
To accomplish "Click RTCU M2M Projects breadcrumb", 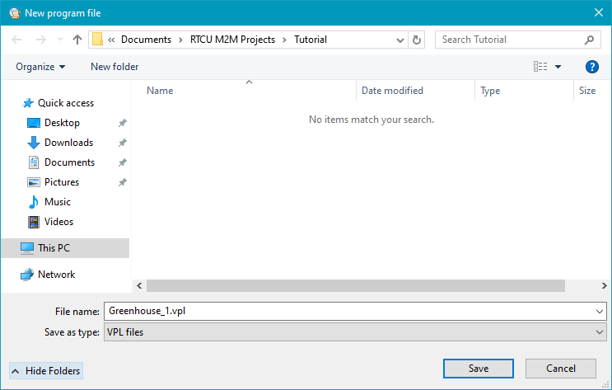I will click(231, 40).
